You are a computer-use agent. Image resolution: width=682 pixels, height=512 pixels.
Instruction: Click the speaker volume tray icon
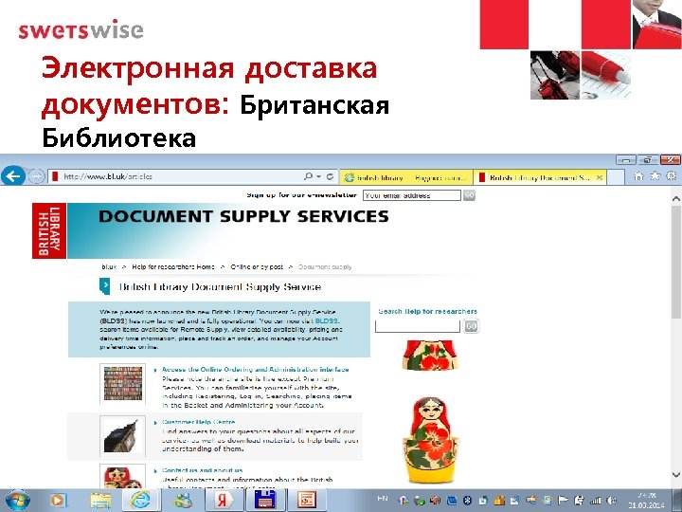pos(612,501)
